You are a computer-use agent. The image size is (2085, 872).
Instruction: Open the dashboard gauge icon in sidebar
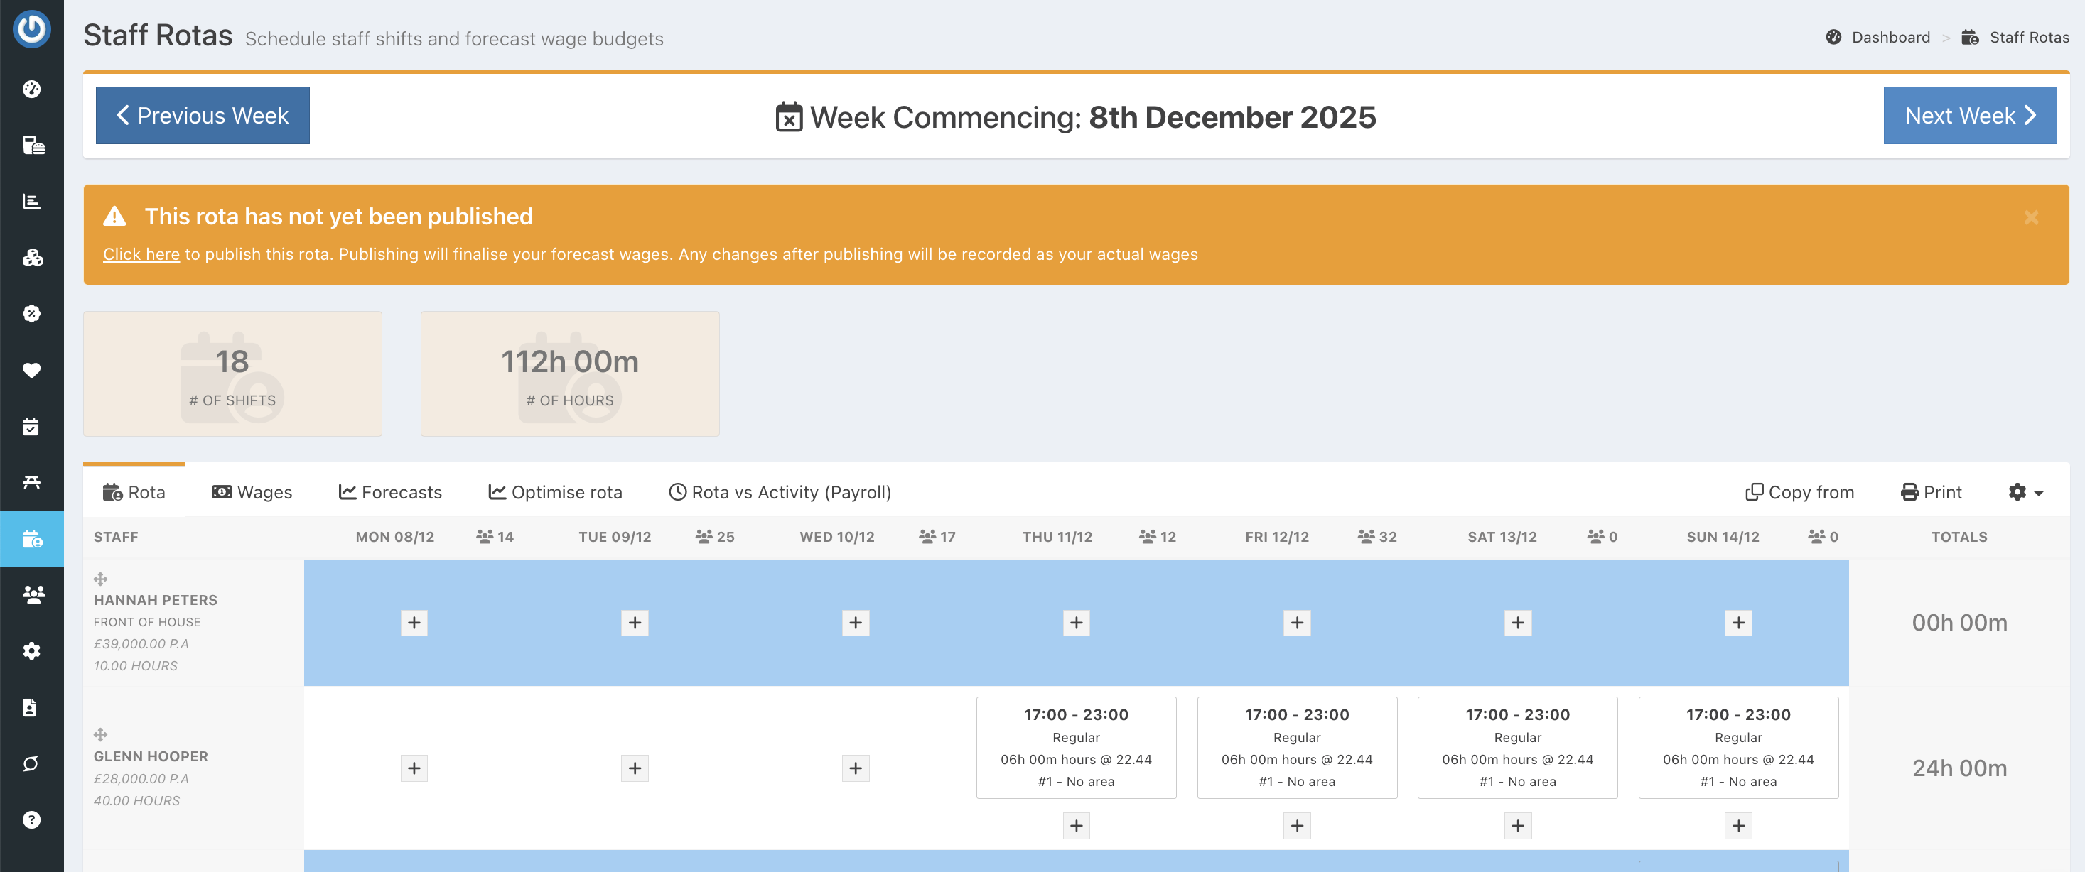click(31, 89)
